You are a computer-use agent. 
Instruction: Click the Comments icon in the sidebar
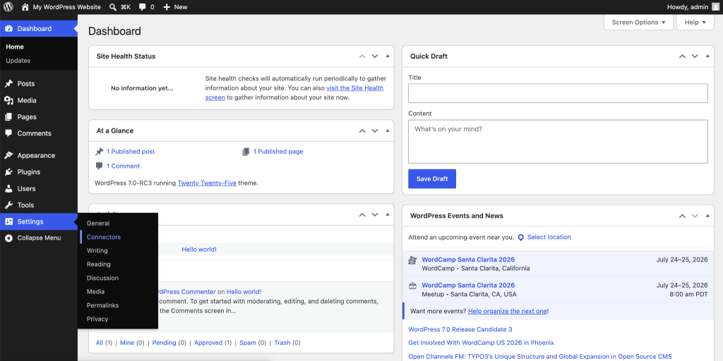pyautogui.click(x=8, y=133)
